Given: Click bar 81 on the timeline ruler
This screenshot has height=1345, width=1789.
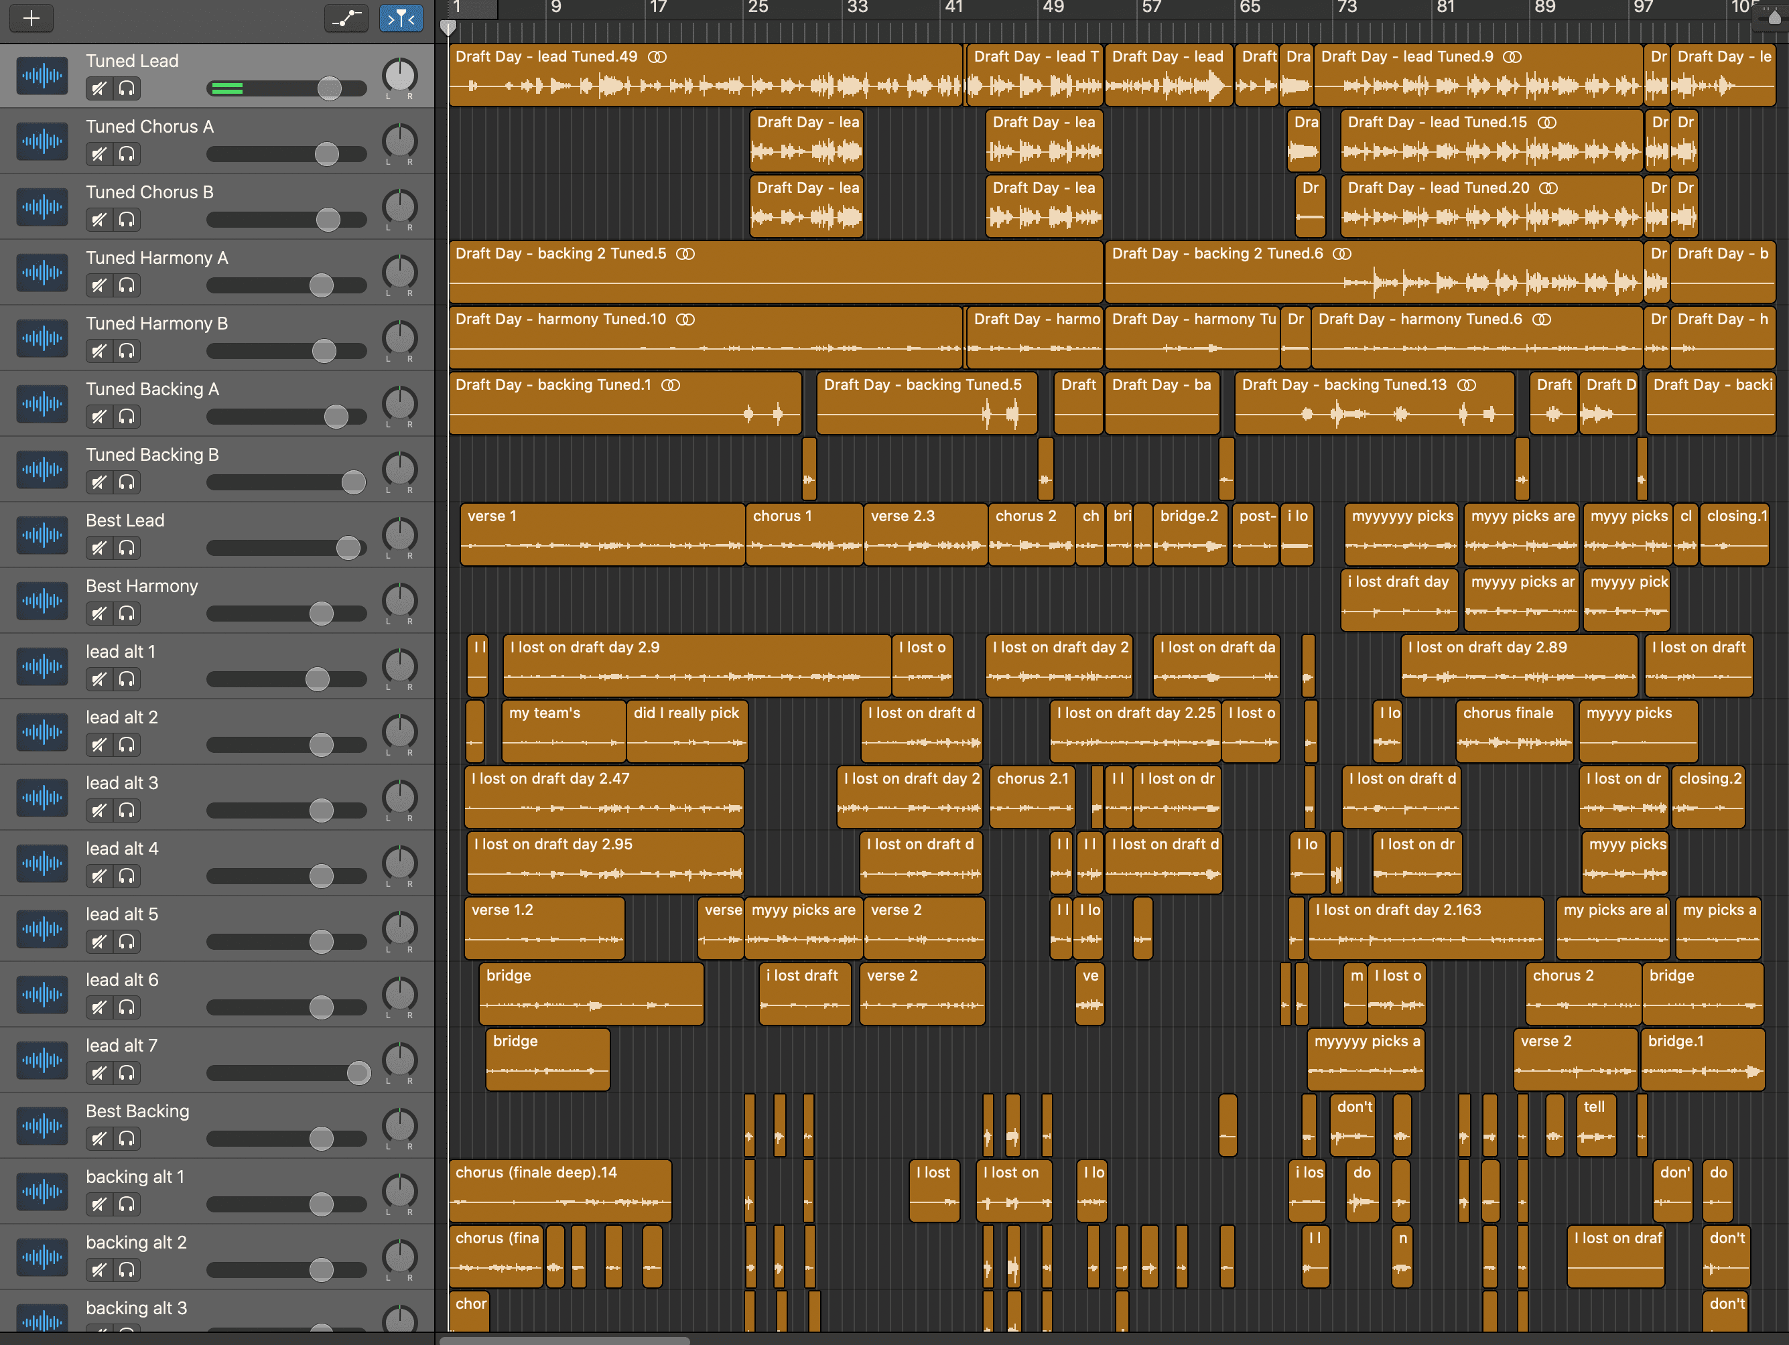Looking at the screenshot, I should tap(1445, 8).
